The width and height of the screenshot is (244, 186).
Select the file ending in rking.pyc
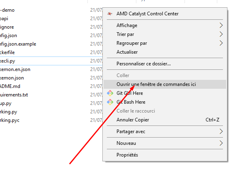click(x=10, y=120)
